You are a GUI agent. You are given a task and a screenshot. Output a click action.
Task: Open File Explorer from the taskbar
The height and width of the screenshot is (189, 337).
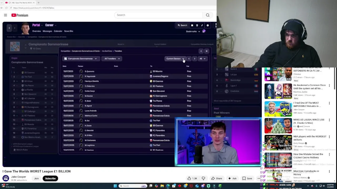click(x=162, y=186)
